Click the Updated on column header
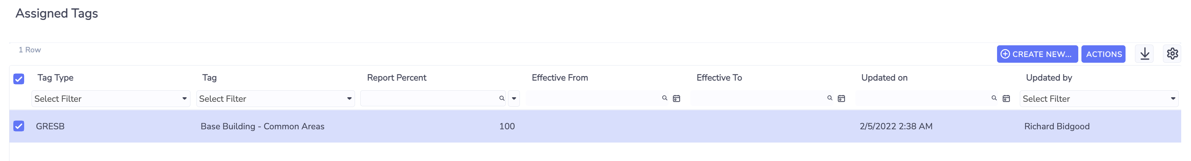 [x=884, y=78]
